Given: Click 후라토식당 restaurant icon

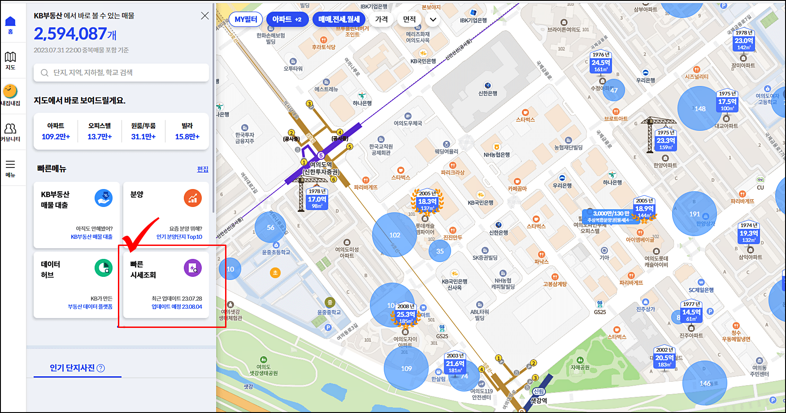Looking at the screenshot, I should pyautogui.click(x=323, y=40).
